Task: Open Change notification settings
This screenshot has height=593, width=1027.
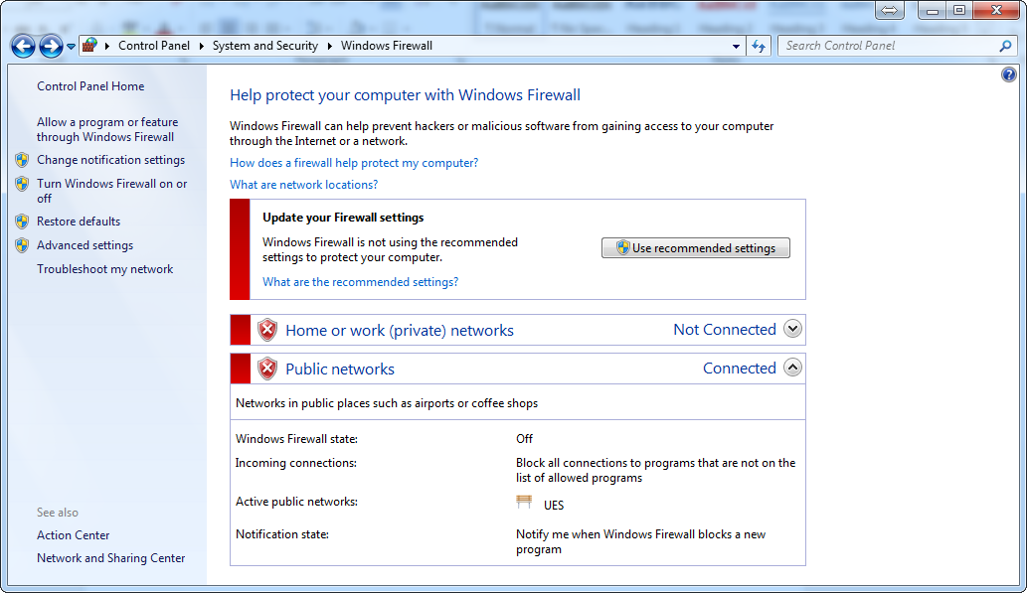Action: (110, 160)
